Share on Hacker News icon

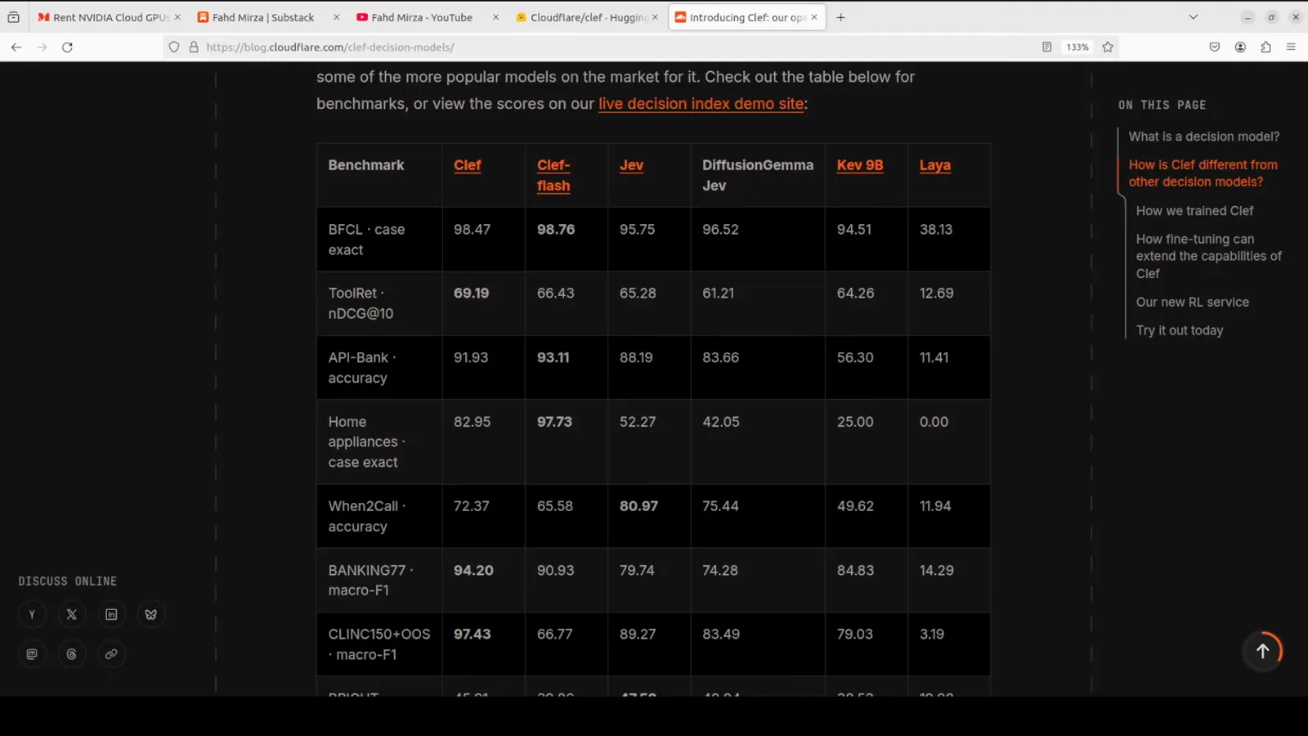tap(32, 614)
